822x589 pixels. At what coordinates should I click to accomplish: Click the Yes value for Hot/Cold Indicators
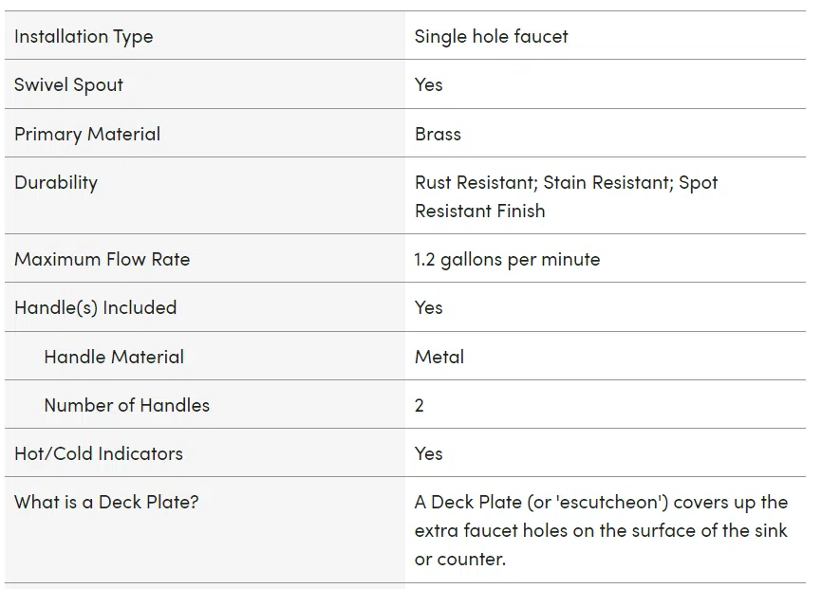[428, 453]
